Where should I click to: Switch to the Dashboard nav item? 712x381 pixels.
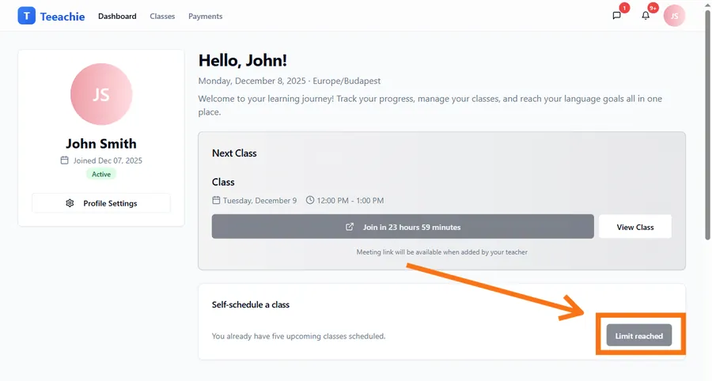117,16
